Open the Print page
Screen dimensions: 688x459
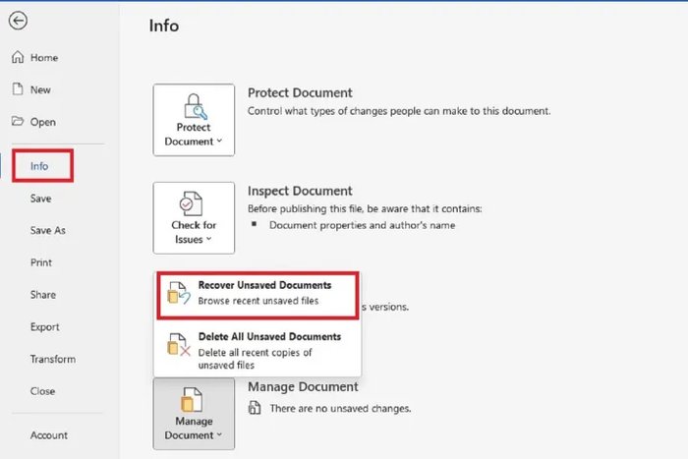point(41,262)
